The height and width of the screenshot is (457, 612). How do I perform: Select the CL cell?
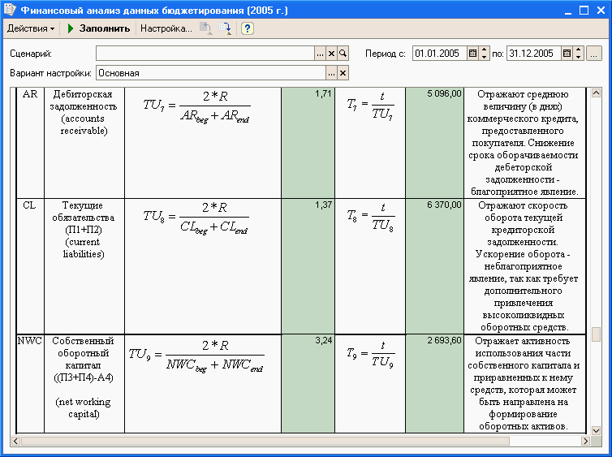tap(30, 266)
